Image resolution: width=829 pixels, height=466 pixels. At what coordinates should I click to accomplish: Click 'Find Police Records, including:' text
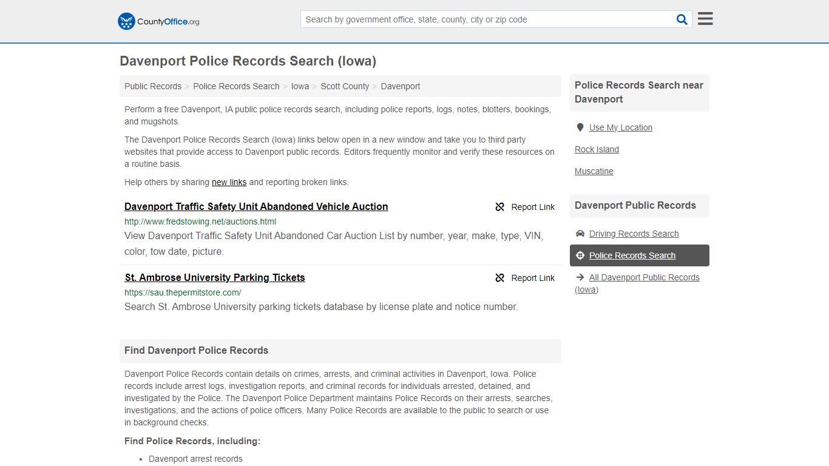[192, 441]
